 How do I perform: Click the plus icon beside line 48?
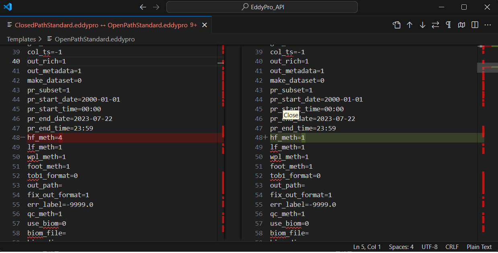coord(265,138)
